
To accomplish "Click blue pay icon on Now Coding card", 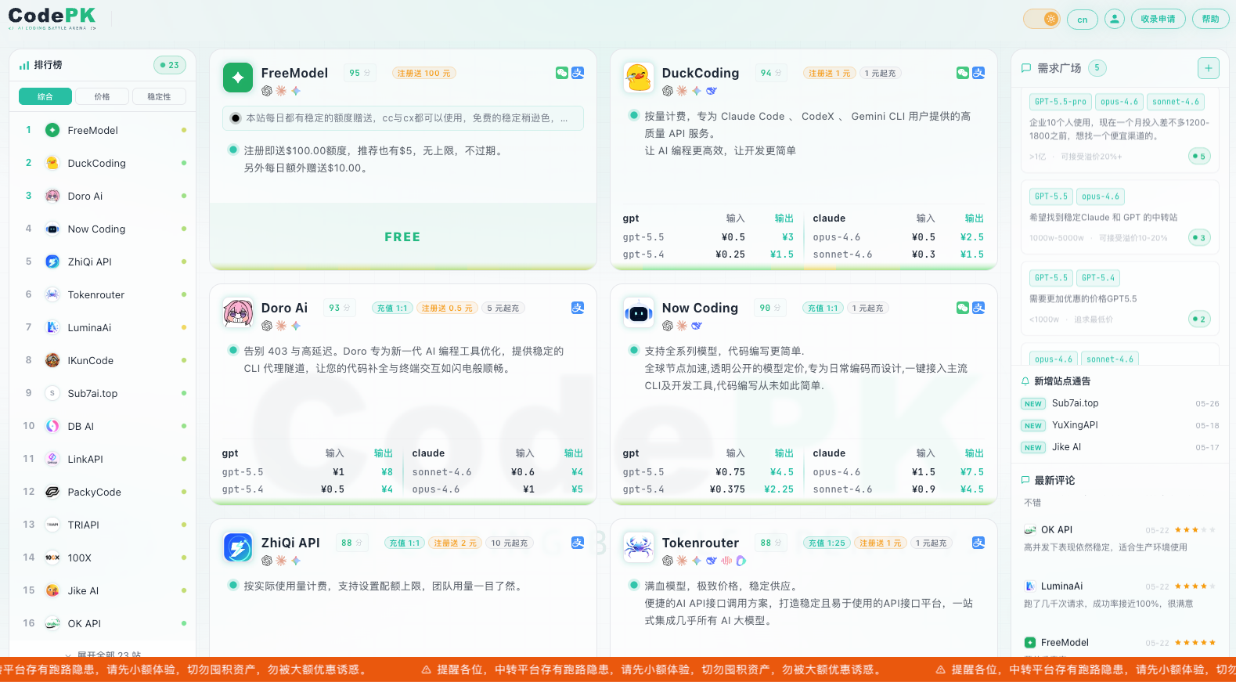I will pyautogui.click(x=978, y=308).
